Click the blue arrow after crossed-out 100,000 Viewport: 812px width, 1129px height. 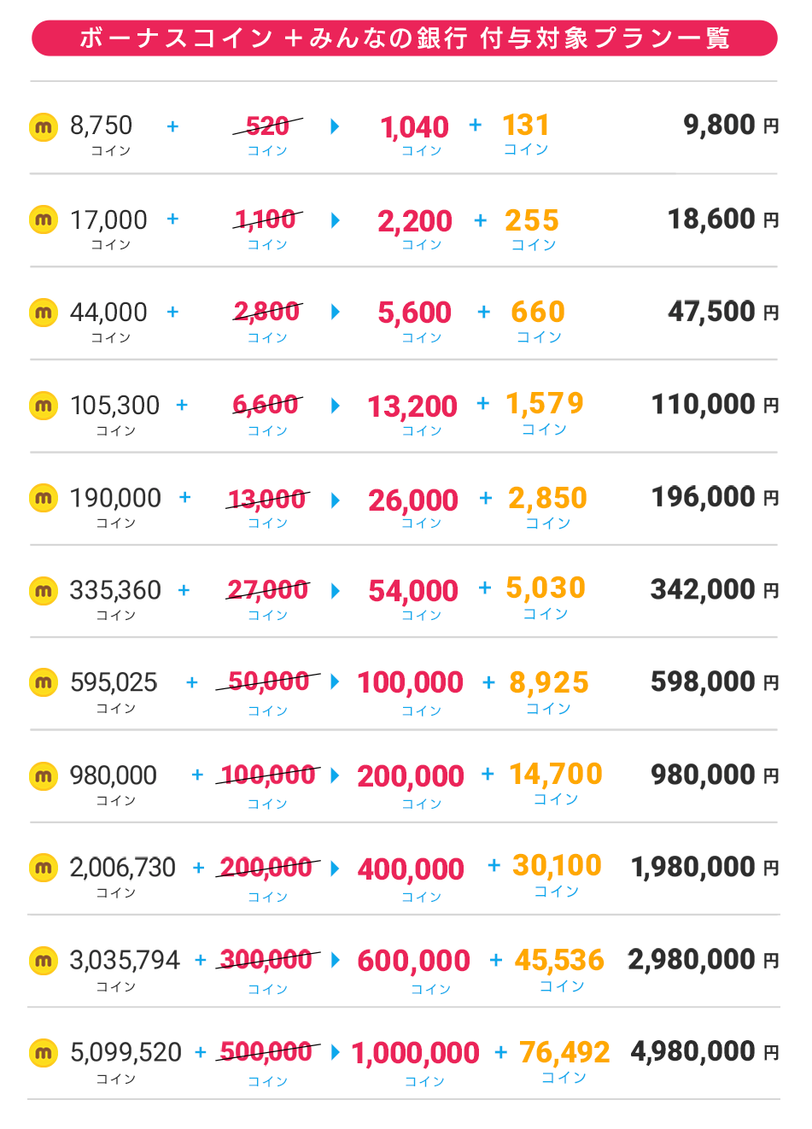(335, 775)
